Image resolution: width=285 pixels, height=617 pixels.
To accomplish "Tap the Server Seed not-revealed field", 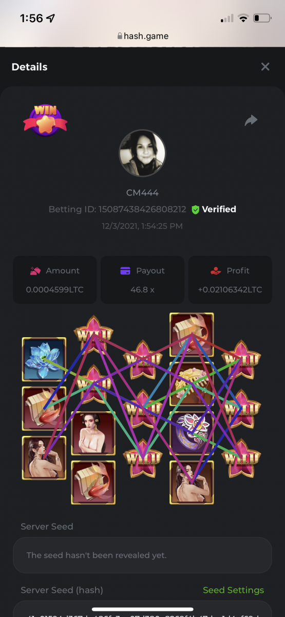I will point(142,555).
